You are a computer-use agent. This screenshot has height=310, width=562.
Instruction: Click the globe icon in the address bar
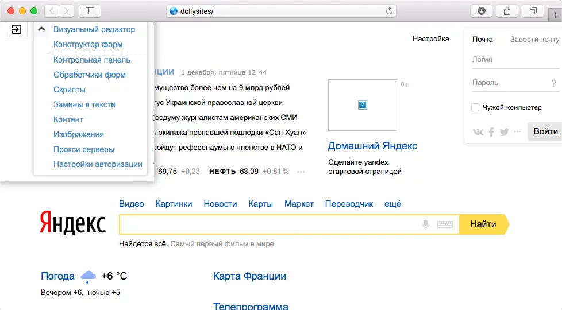[x=174, y=11]
